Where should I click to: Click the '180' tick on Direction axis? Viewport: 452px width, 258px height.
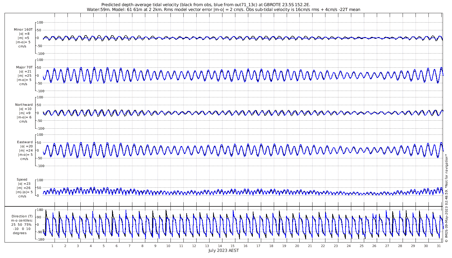pyautogui.click(x=40, y=210)
